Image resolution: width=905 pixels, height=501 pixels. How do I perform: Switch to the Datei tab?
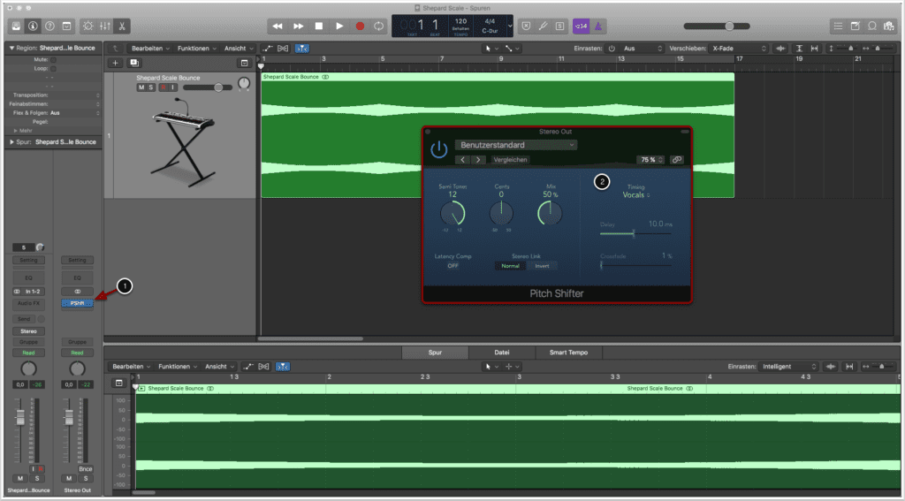coord(502,352)
